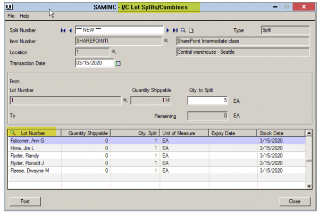Viewport: 319px width, 212px height.
Task: Click Expiry Date cell for Falconer, Ann G
Action: 233,141
